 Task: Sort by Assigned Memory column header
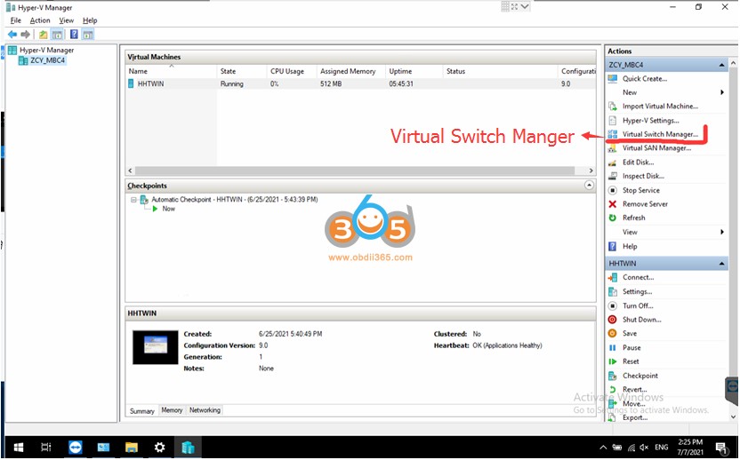click(351, 71)
